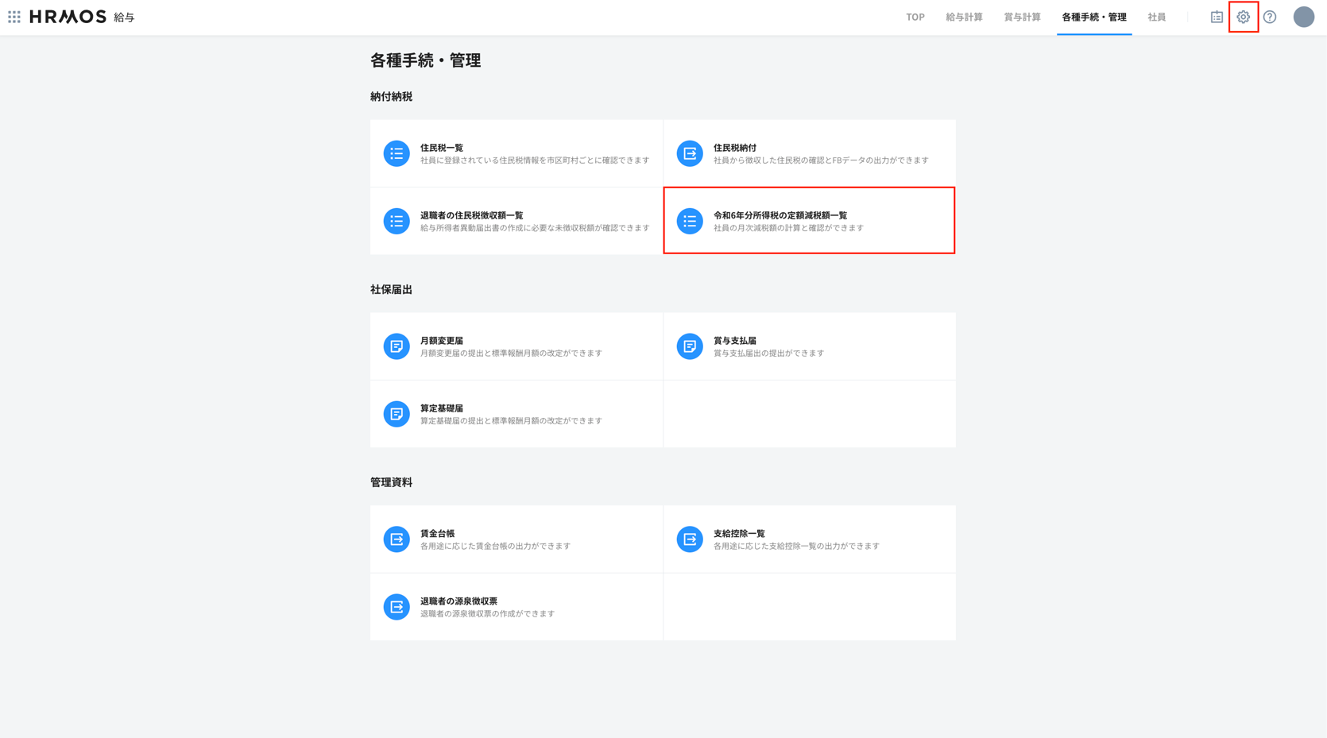This screenshot has height=738, width=1327.
Task: Open the 賞与計算 tab
Action: coord(1022,17)
